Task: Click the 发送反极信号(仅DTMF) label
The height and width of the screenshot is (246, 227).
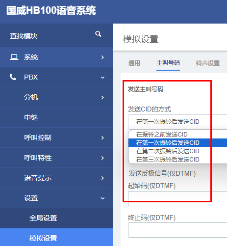Action: (x=162, y=173)
